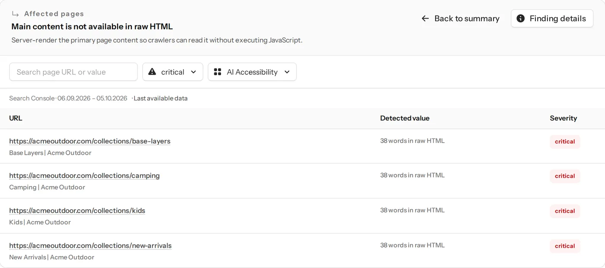Click the 'Base Layers | Acme Outdoor' page title

(50, 153)
